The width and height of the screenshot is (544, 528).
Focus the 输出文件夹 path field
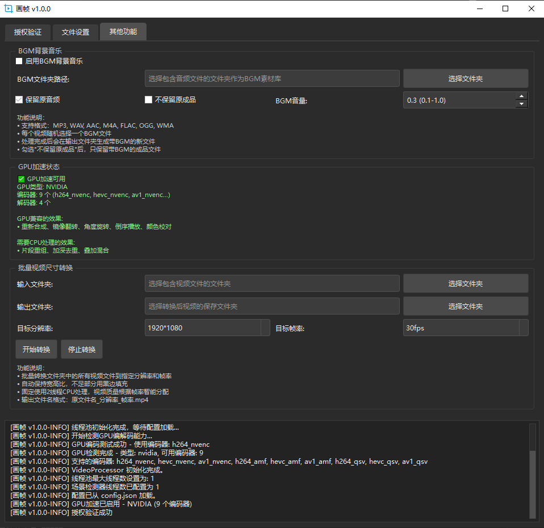click(272, 306)
